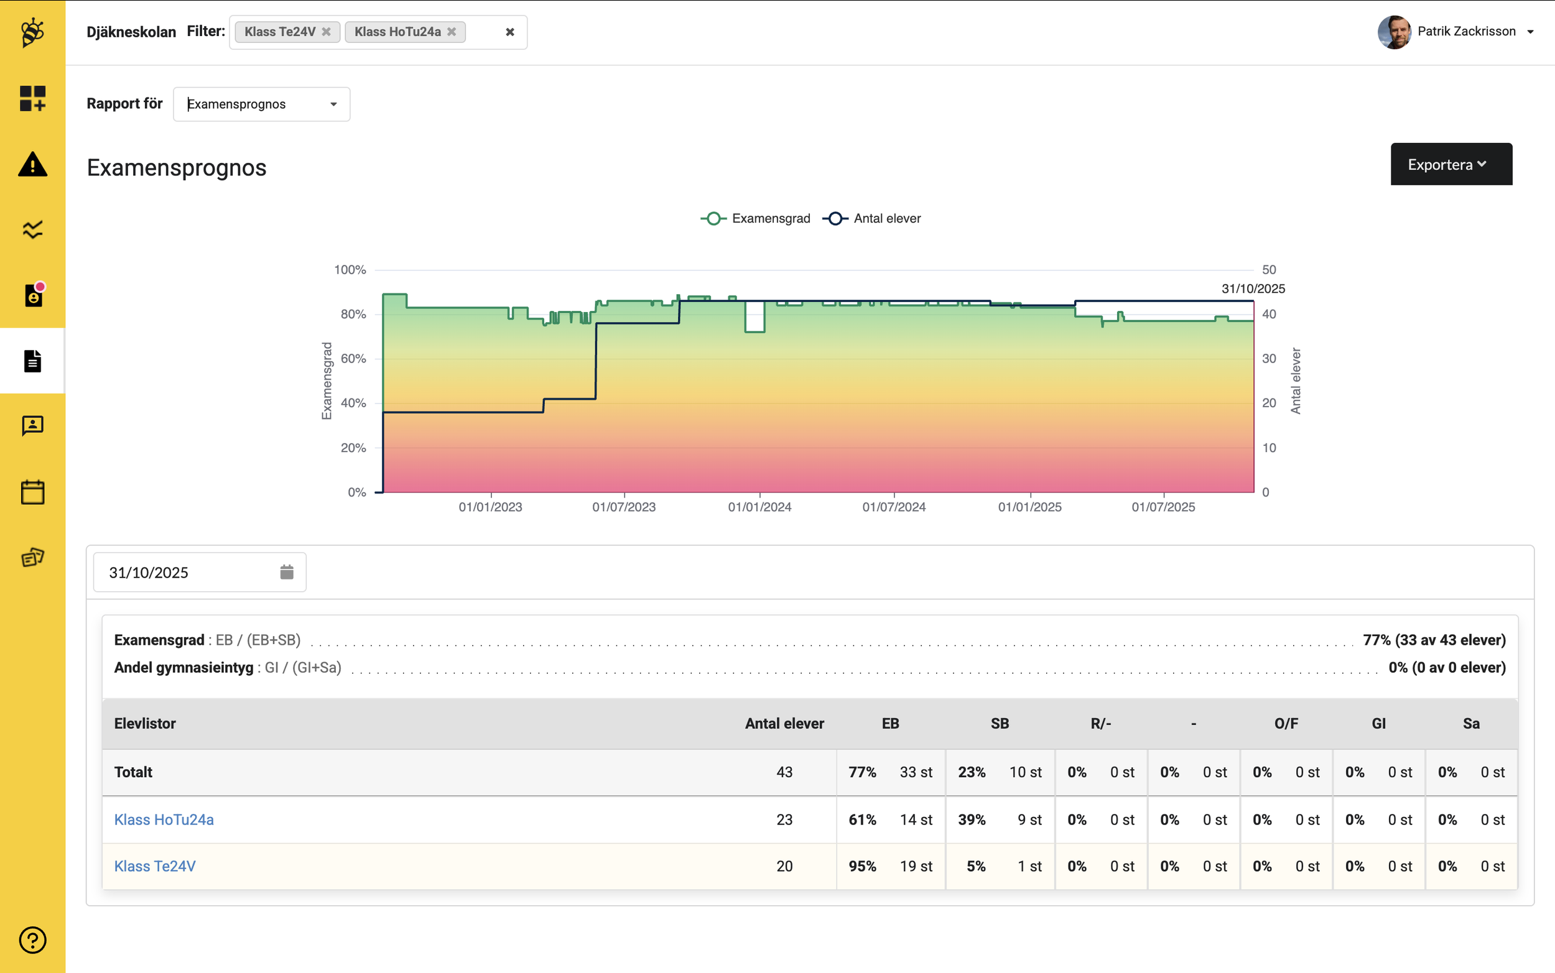Image resolution: width=1555 pixels, height=973 pixels.
Task: Open the warning triangle alerts icon
Action: point(32,164)
